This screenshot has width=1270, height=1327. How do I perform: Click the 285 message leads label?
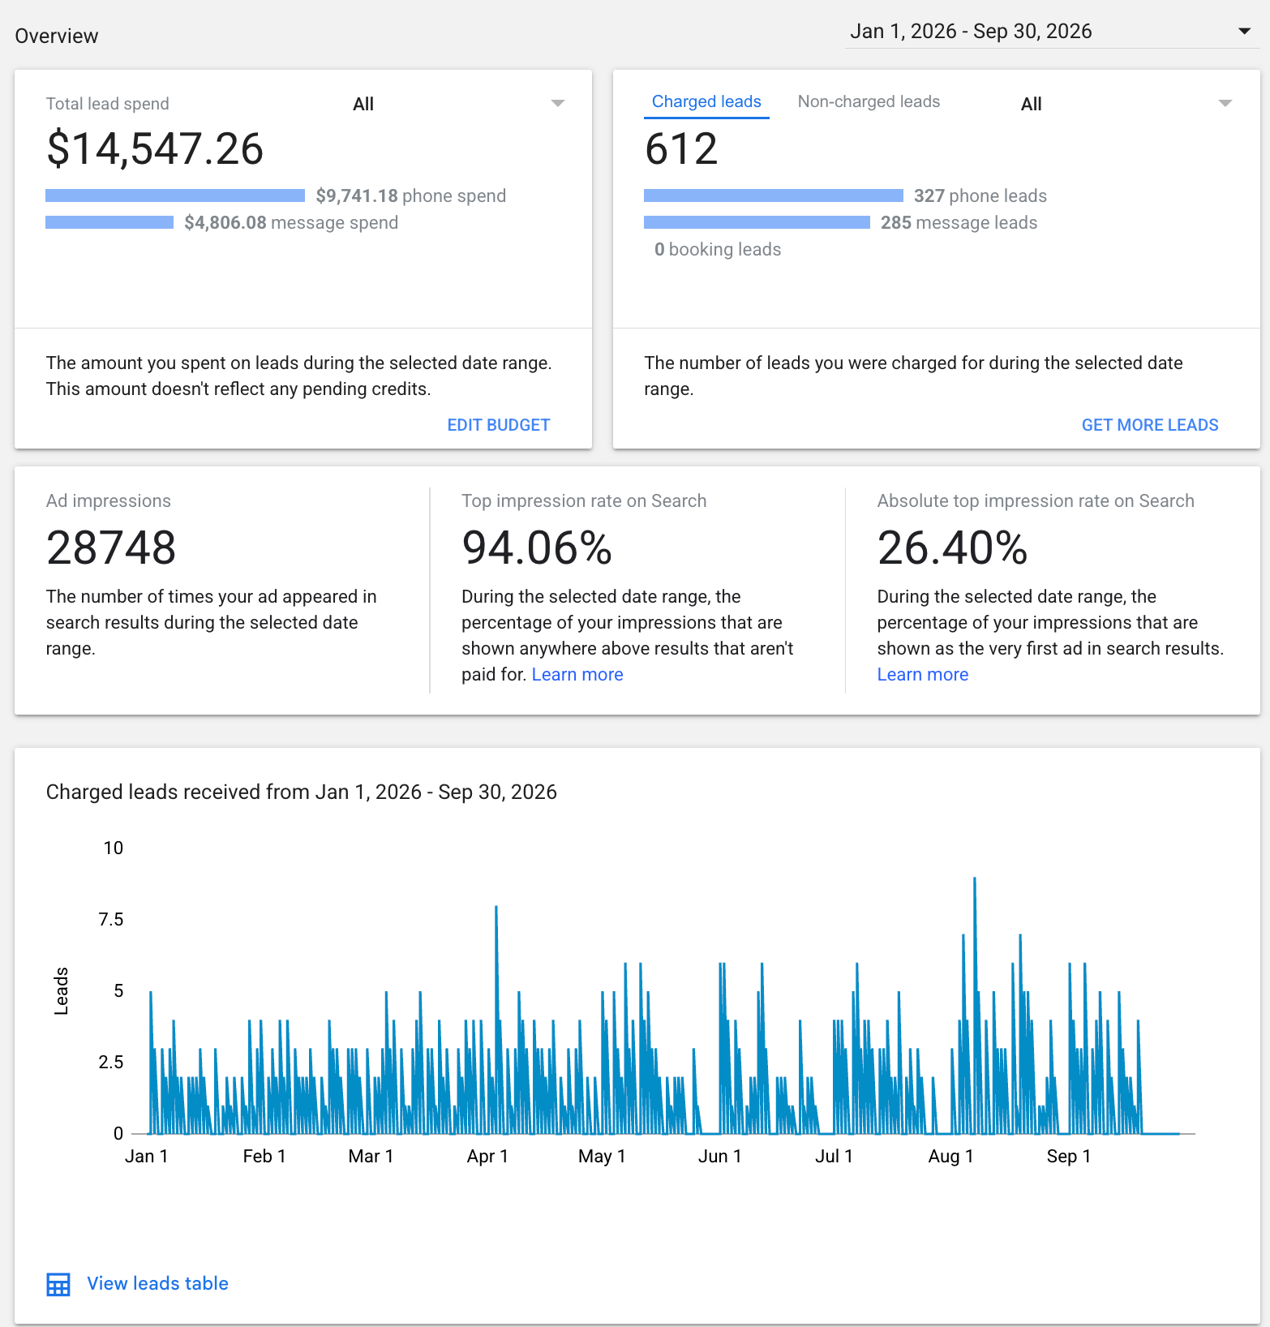(959, 223)
